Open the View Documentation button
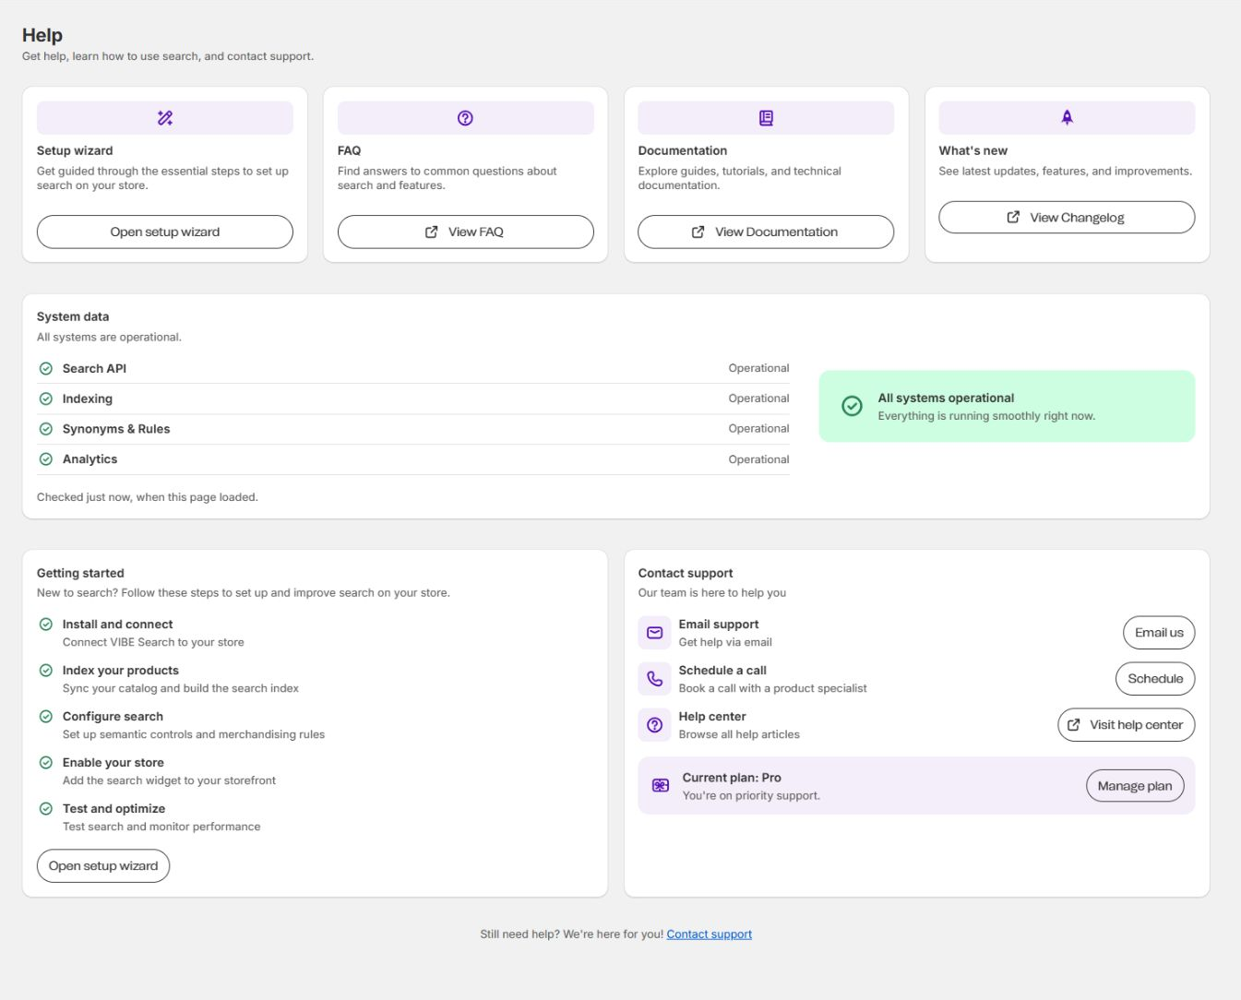 tap(766, 232)
